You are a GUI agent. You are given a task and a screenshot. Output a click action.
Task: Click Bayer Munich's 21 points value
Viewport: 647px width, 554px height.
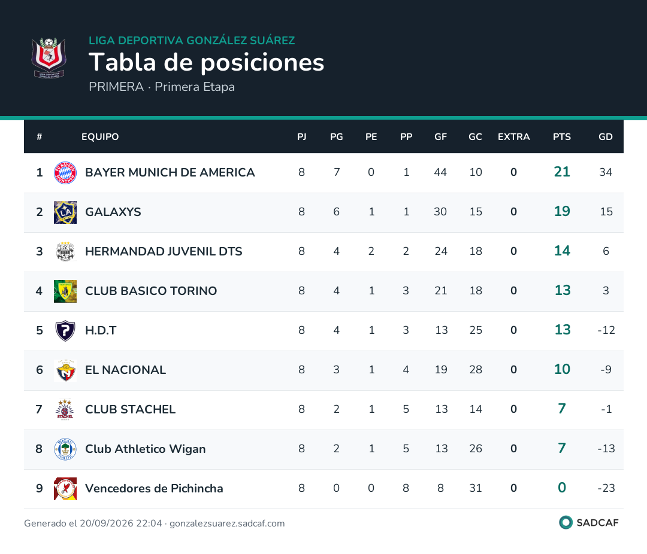coord(561,172)
